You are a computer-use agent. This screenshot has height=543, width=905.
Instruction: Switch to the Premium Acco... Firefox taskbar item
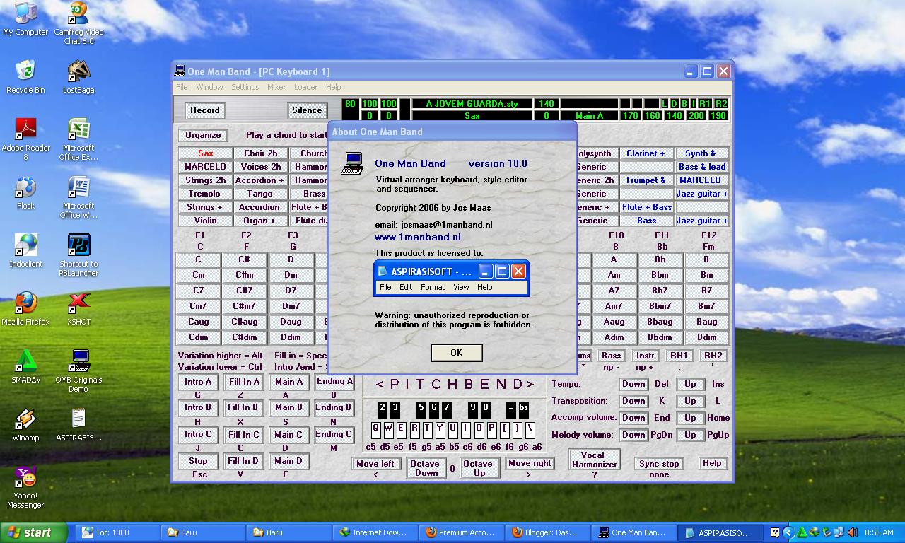pyautogui.click(x=460, y=532)
